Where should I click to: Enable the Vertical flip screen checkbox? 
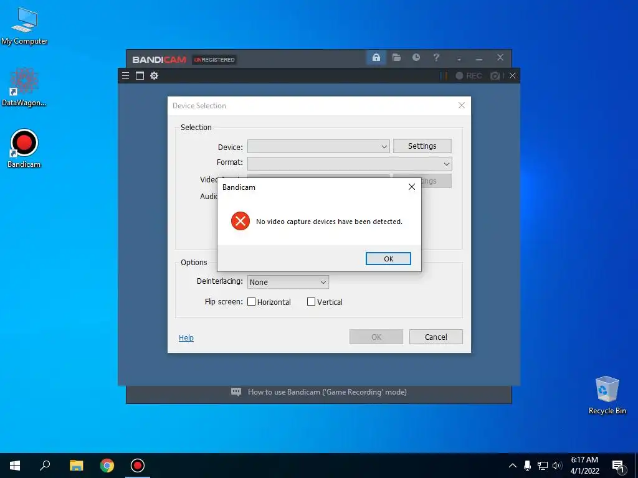(x=311, y=302)
